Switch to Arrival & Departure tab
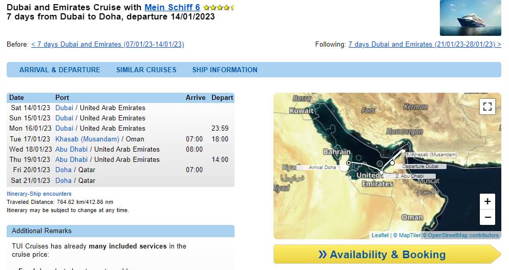 (60, 70)
